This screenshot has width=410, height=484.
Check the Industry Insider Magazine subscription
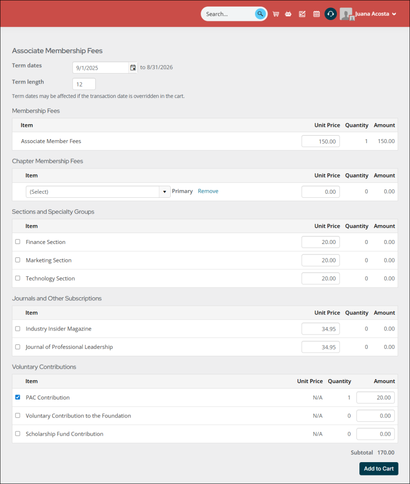point(17,328)
